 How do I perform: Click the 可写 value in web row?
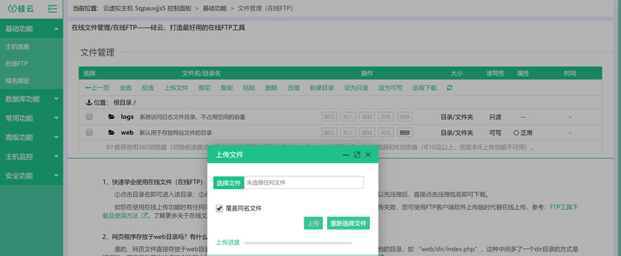tap(495, 133)
